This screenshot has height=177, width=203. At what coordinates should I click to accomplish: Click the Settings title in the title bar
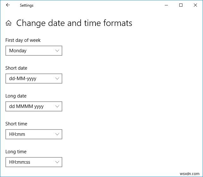pos(27,5)
